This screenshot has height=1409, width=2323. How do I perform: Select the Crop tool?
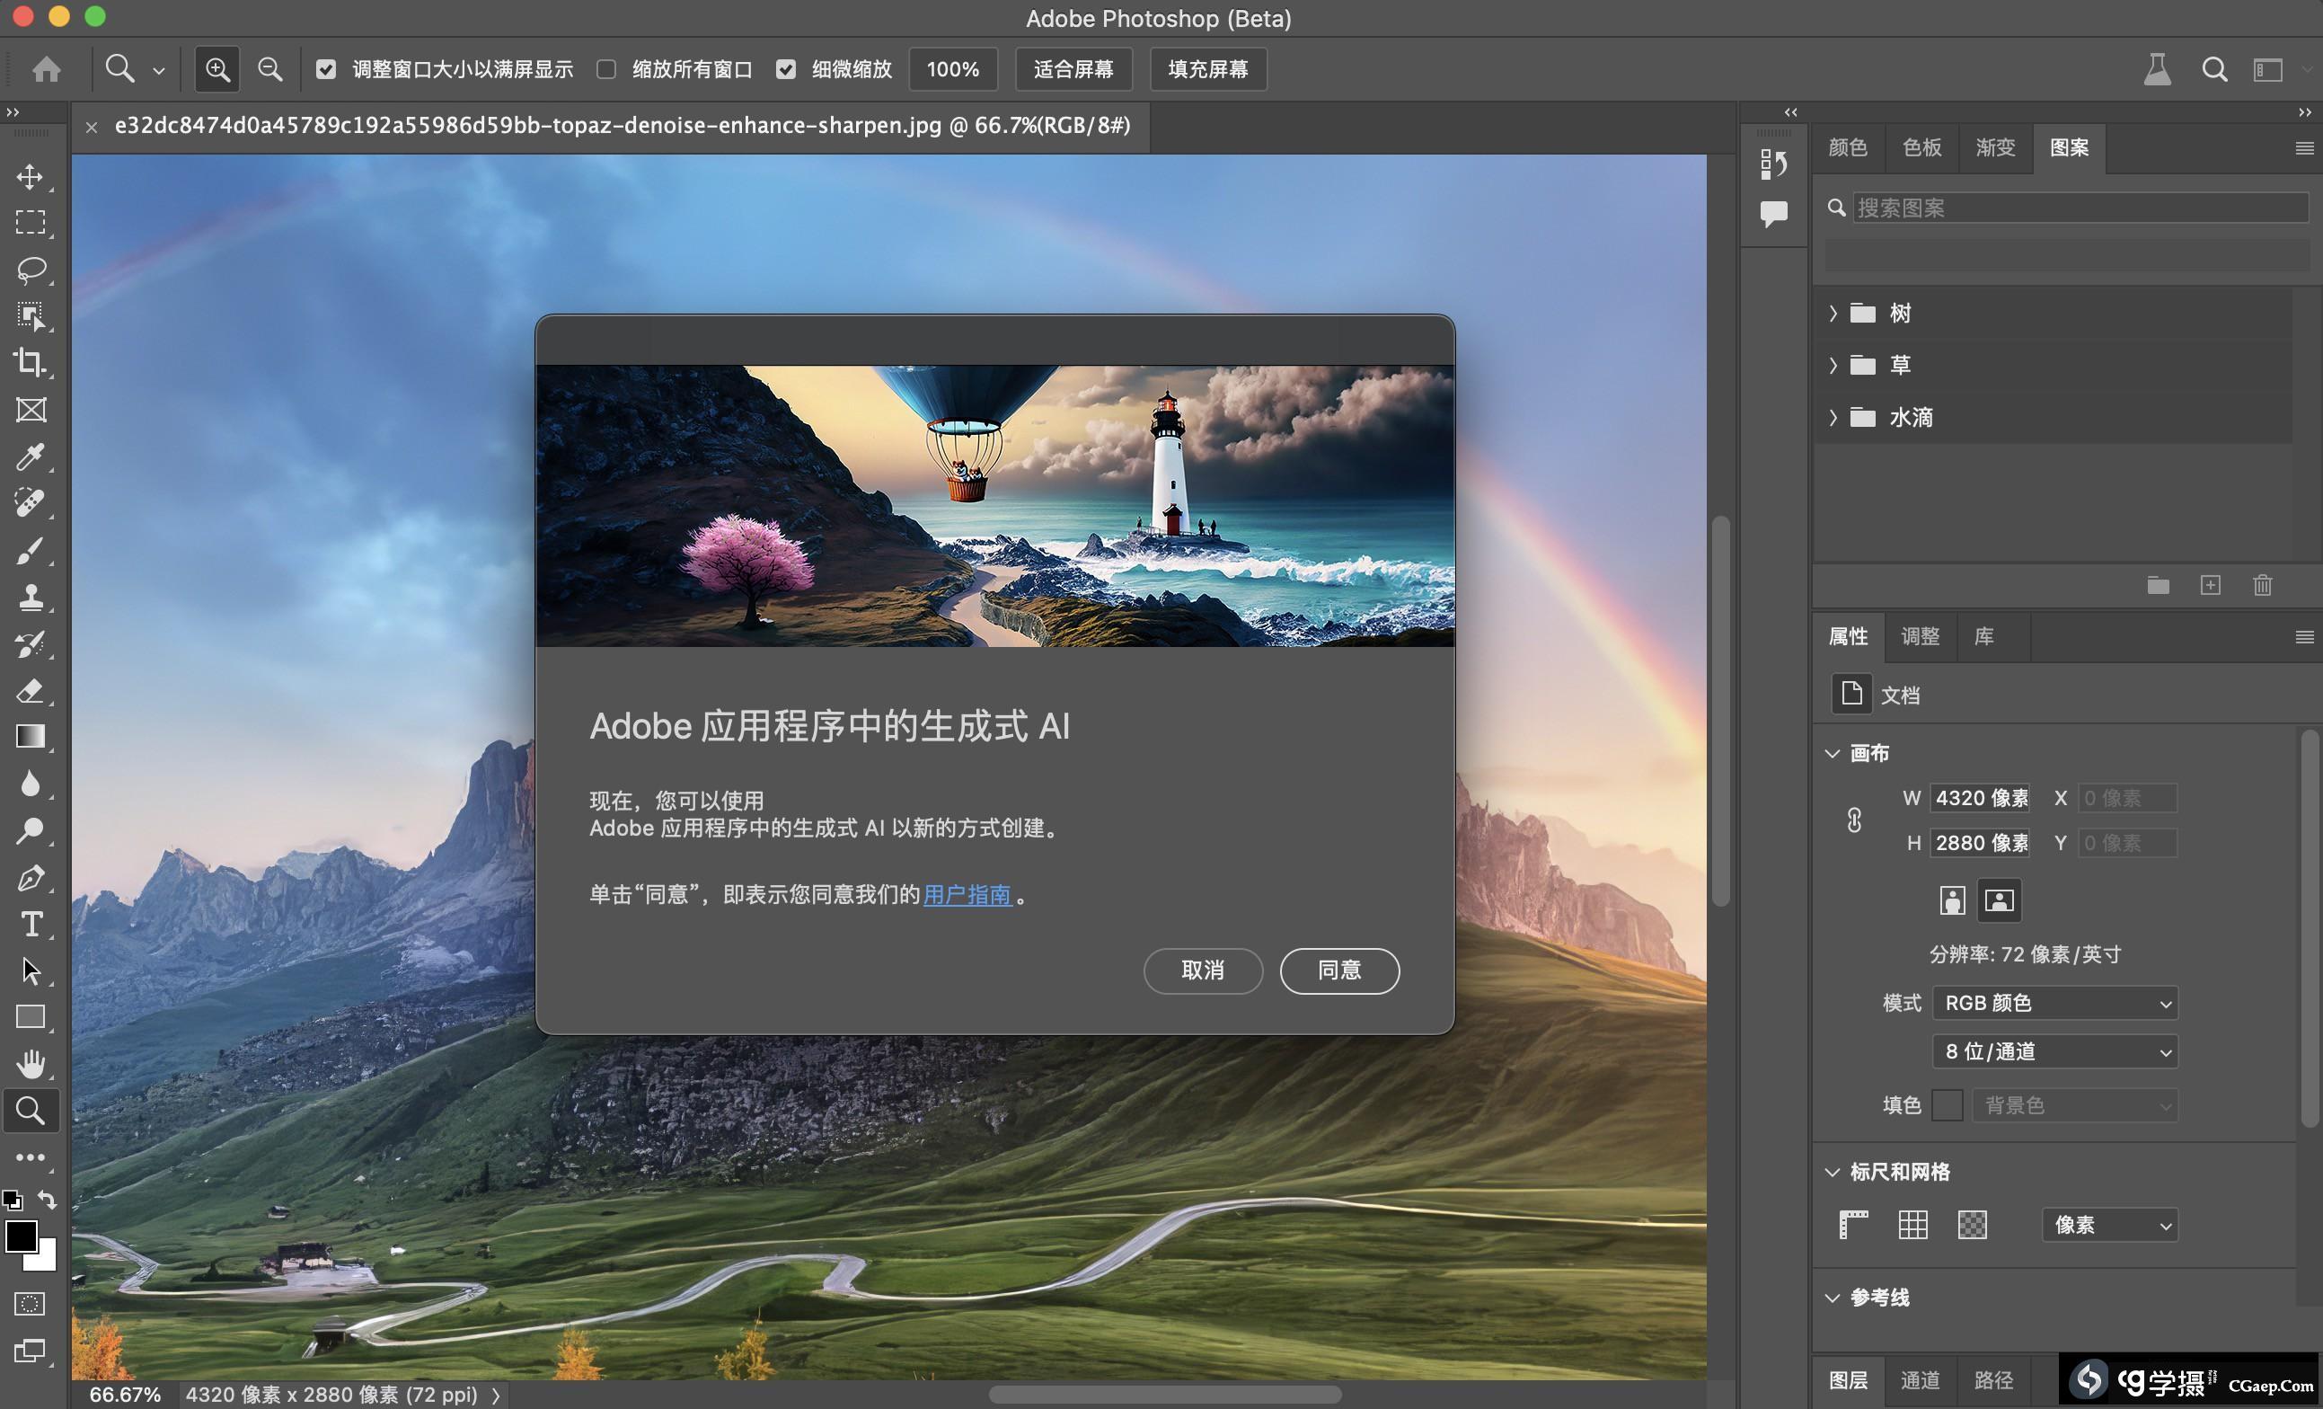pos(31,362)
